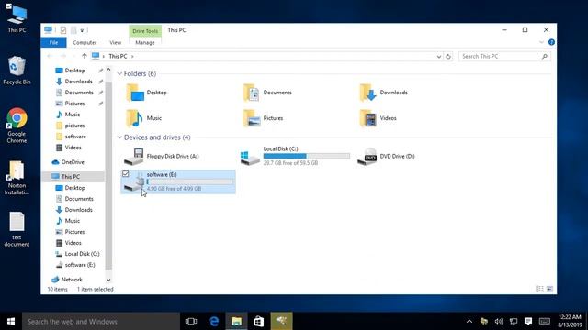This screenshot has width=588, height=330.
Task: Open Microsoft Edge from taskbar
Action: tap(214, 321)
